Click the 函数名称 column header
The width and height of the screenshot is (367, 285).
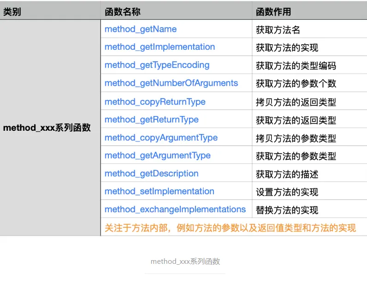(x=177, y=11)
